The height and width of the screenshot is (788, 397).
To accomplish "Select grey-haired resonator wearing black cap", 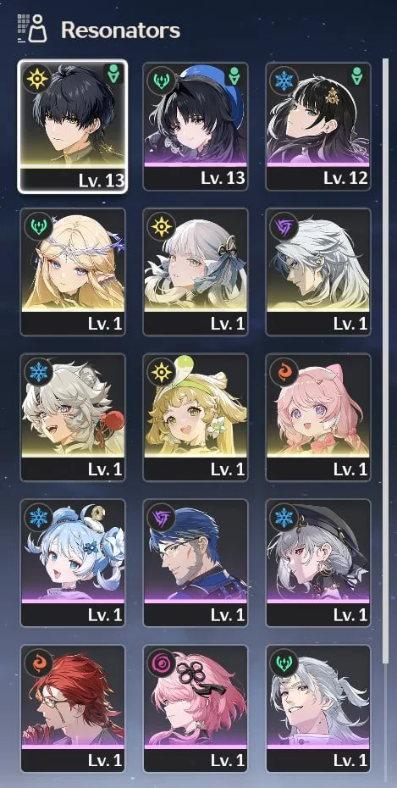I will coord(318,563).
